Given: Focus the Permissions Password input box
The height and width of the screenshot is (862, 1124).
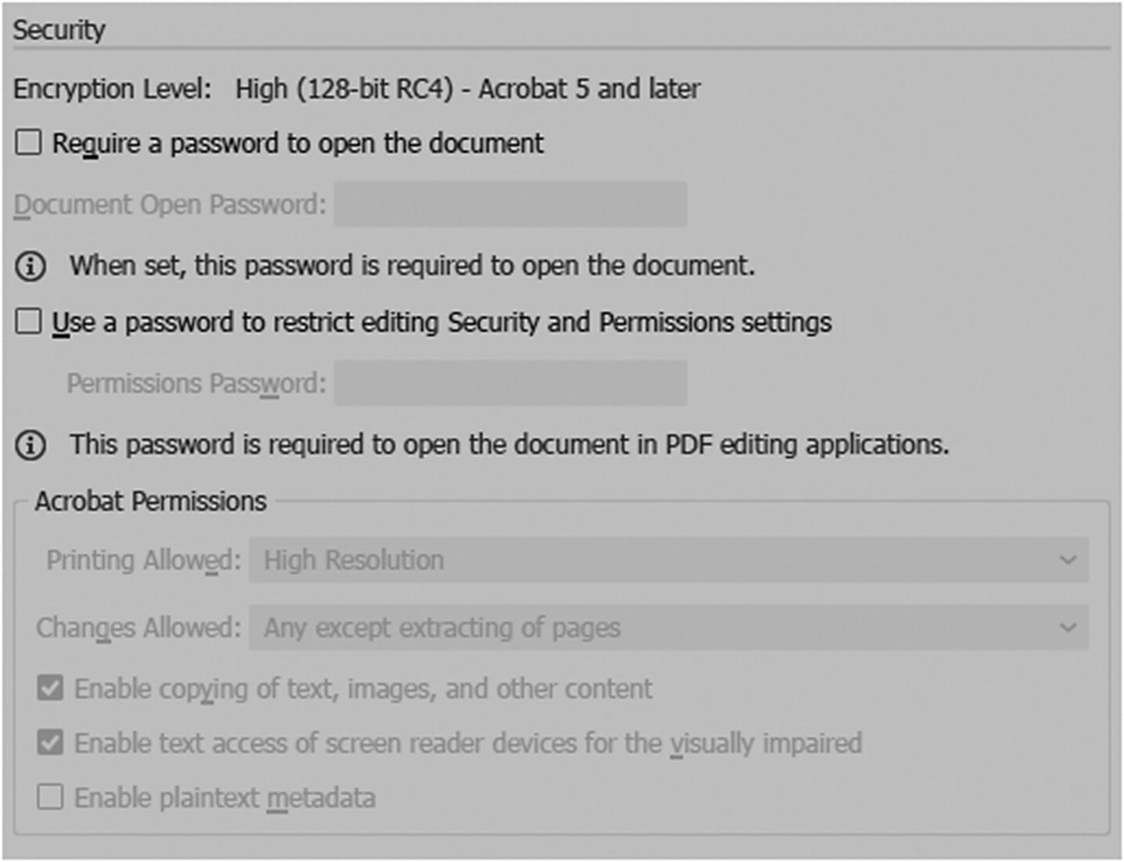Looking at the screenshot, I should (510, 383).
